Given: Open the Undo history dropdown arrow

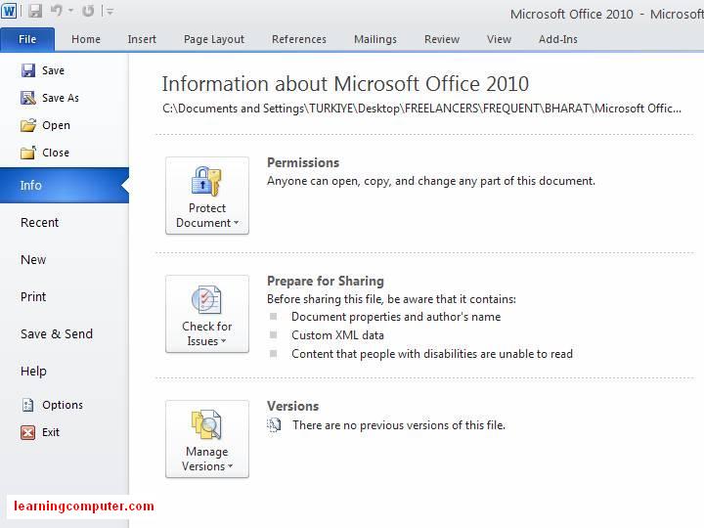Looking at the screenshot, I should 70,11.
